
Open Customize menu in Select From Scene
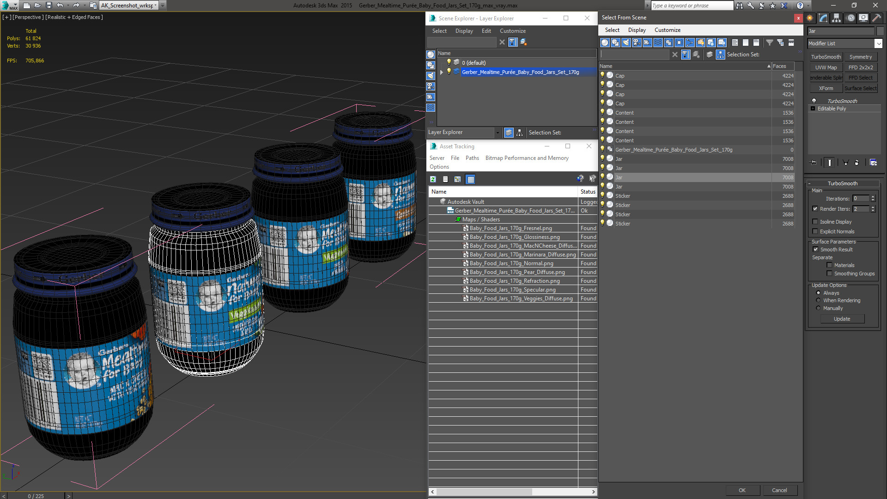pyautogui.click(x=667, y=30)
